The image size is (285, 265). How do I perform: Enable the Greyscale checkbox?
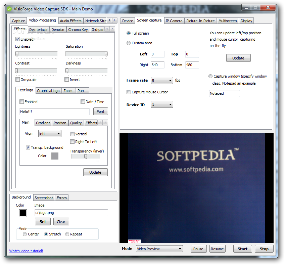point(18,80)
